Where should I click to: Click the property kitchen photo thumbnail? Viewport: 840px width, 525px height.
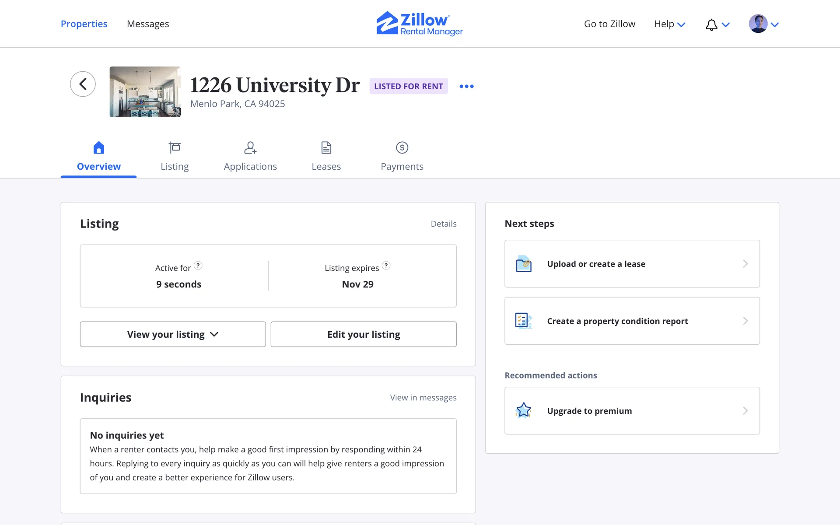[145, 92]
